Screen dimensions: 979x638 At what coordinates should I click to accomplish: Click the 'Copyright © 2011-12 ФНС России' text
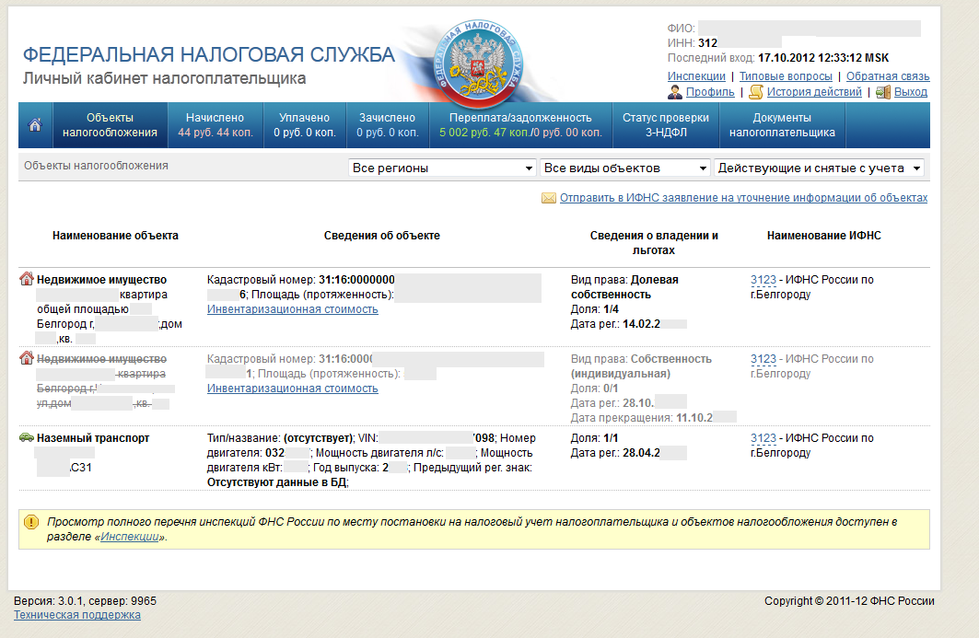(x=849, y=601)
